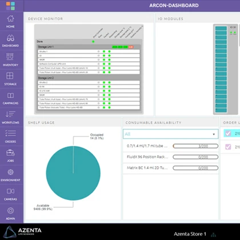Open the Storage section
Viewport: 240px width, 240px height.
(10, 79)
